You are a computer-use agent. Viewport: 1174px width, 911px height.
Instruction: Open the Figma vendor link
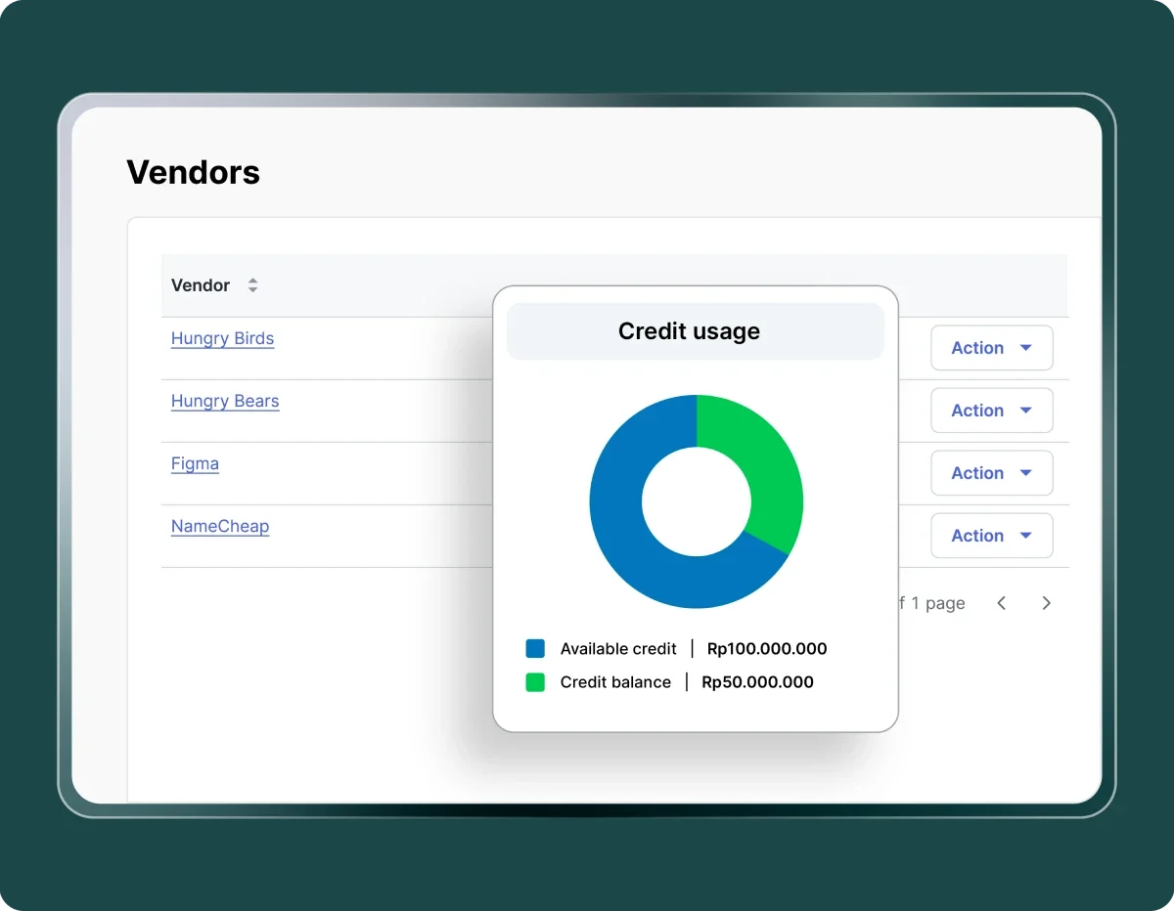tap(195, 464)
